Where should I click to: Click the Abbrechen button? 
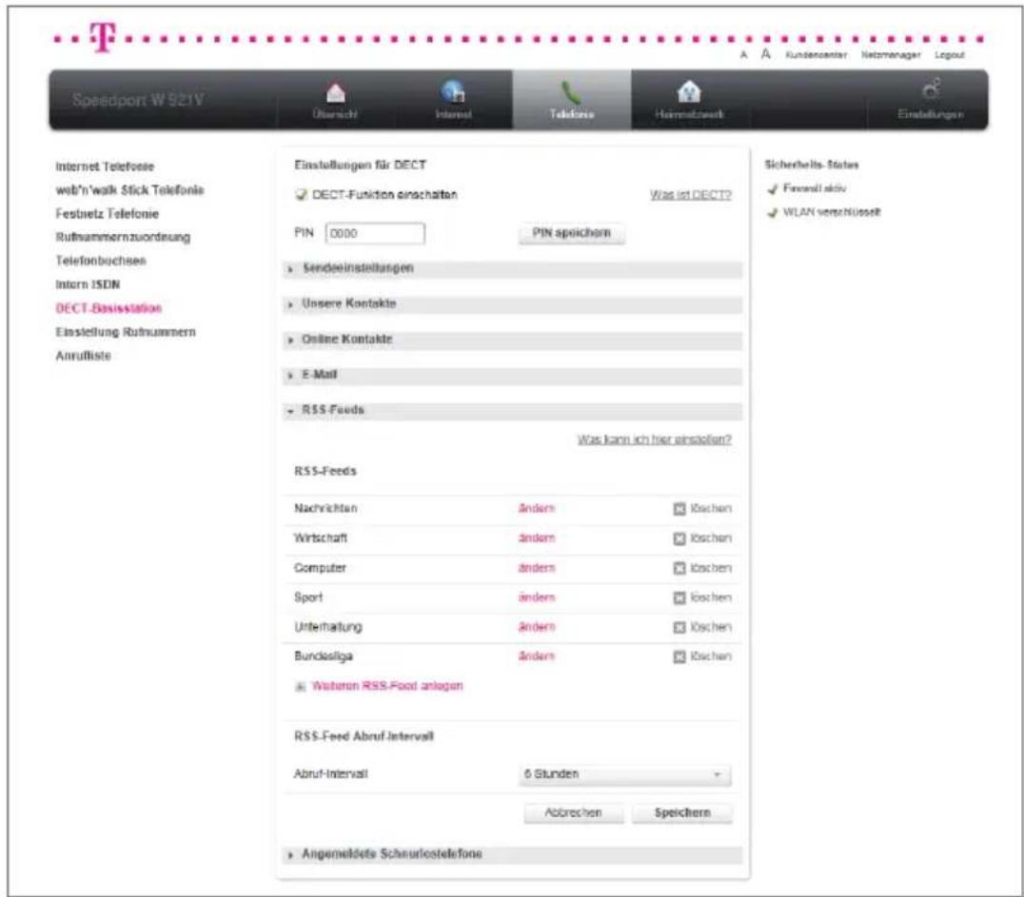(574, 812)
